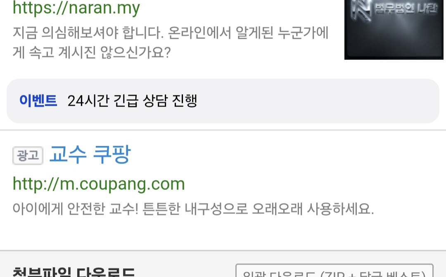Click the 튼튼한 내구성으로 phrase in Coupang ad
The width and height of the screenshot is (446, 277).
(195, 209)
